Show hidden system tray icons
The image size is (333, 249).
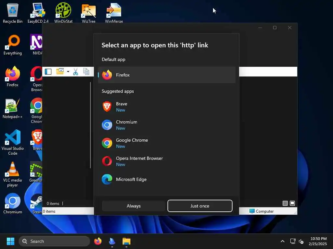[x=283, y=241]
